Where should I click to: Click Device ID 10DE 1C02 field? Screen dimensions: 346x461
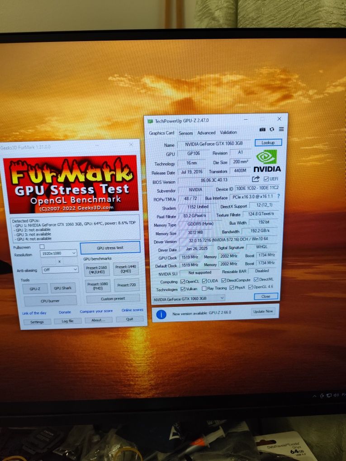coord(257,188)
